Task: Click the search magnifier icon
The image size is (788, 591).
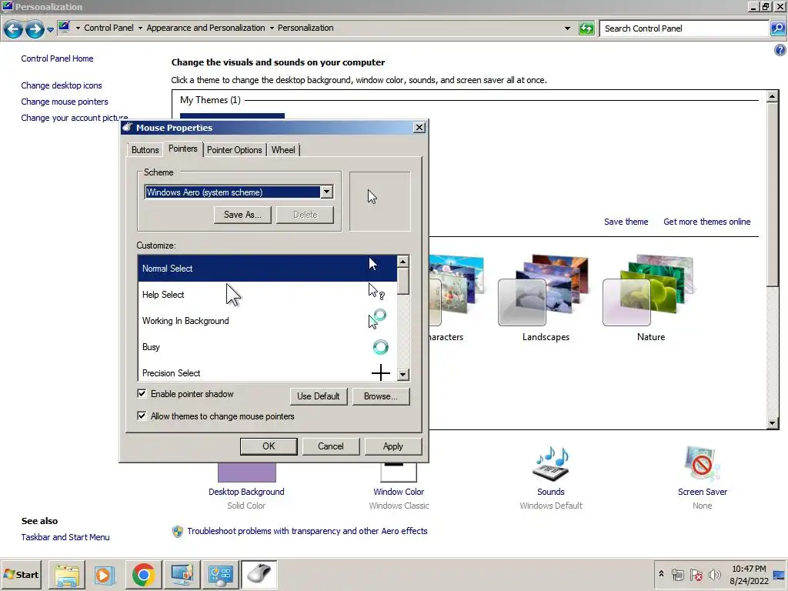Action: [778, 28]
